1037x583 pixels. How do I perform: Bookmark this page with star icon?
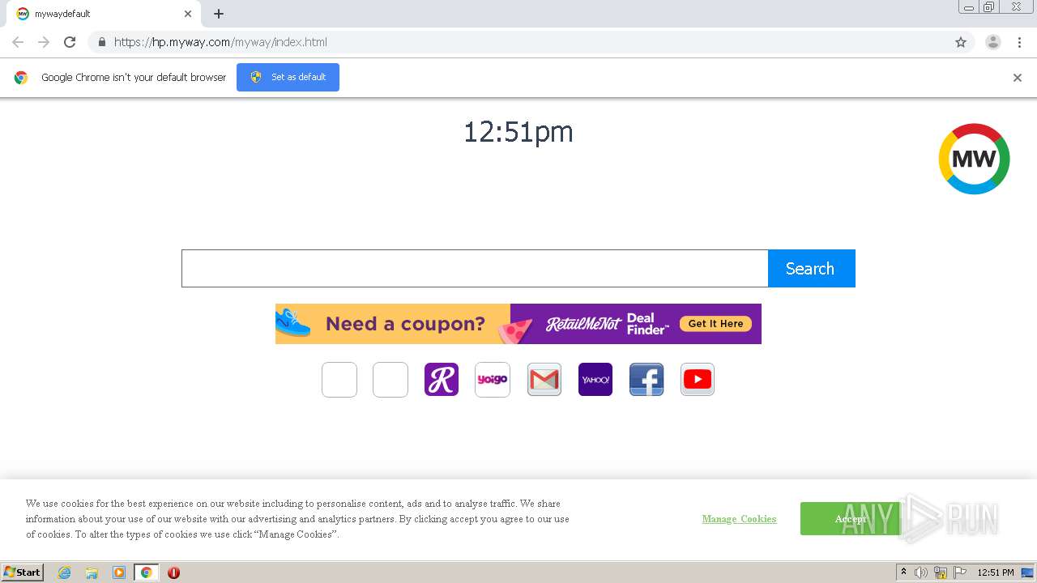coord(961,42)
